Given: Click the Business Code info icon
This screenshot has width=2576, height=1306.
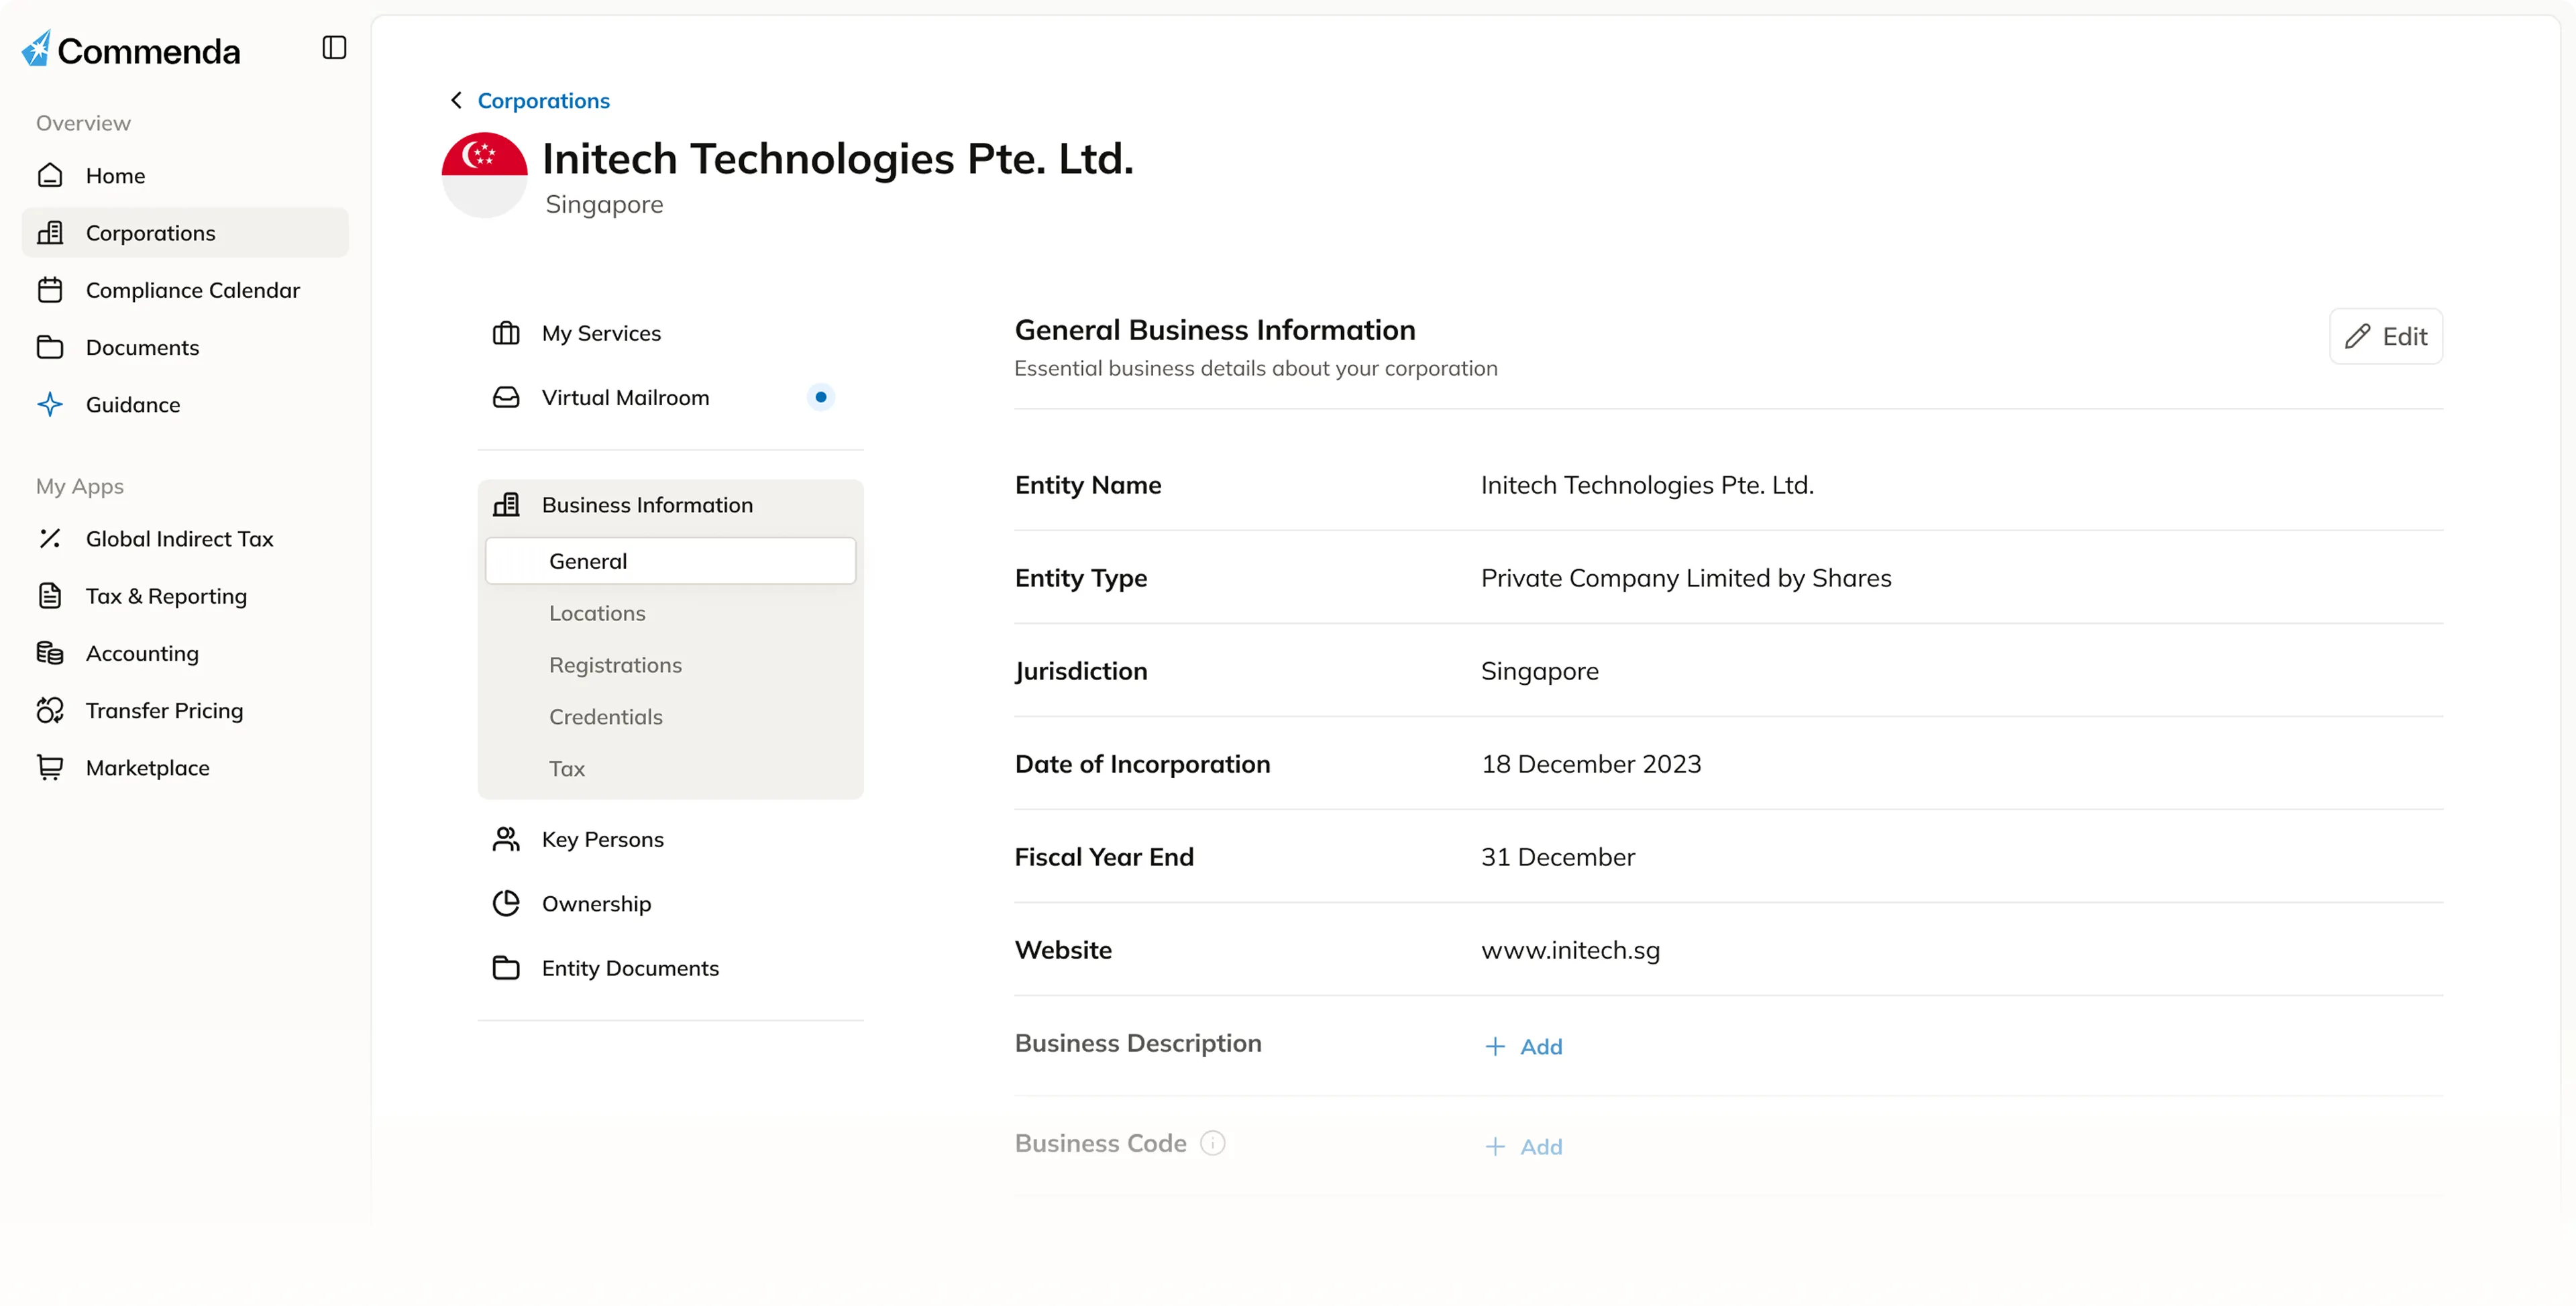Looking at the screenshot, I should click(x=1212, y=1143).
